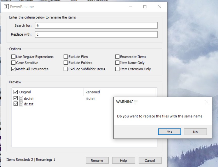Open Help for PowerRename
218x167 pixels.
click(123, 160)
